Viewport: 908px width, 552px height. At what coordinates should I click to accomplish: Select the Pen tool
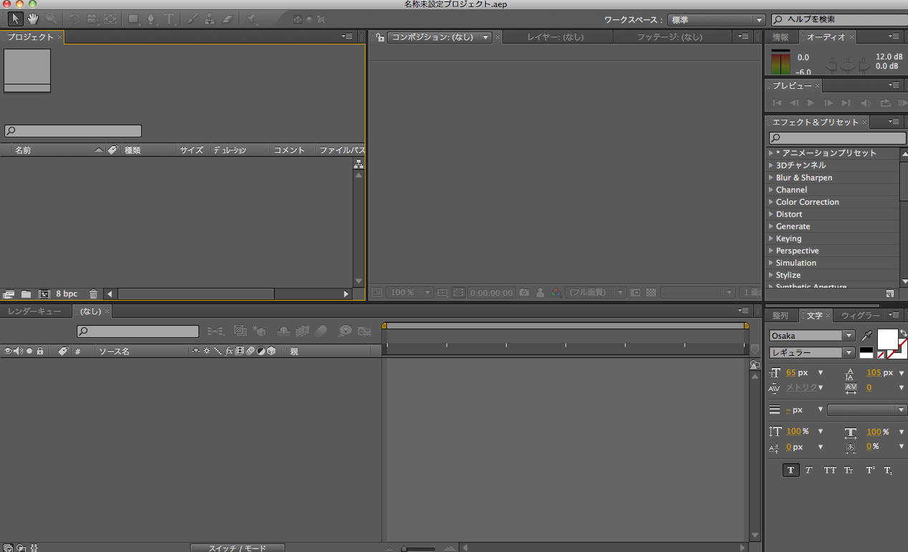[152, 19]
